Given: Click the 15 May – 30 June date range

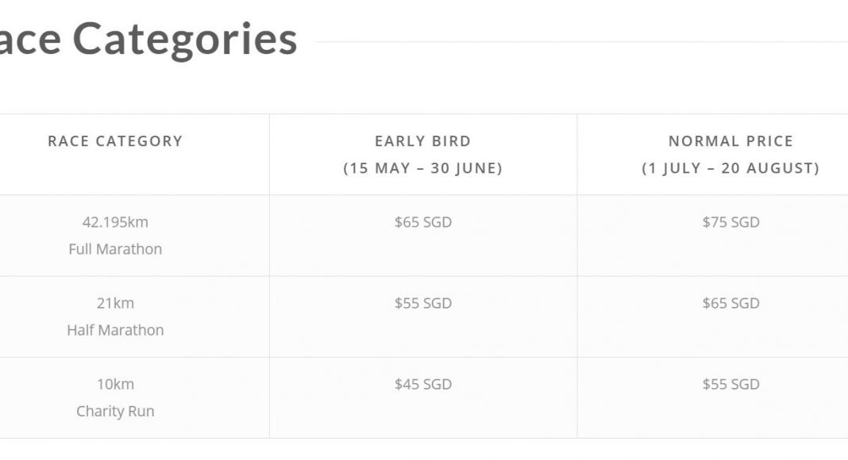Looking at the screenshot, I should click(x=423, y=168).
